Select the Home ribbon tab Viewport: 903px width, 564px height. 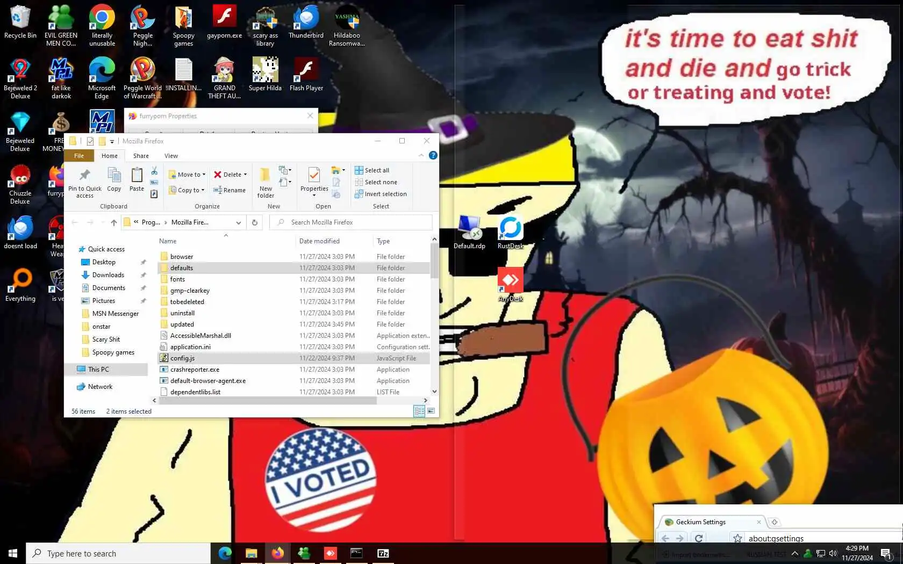pos(110,156)
